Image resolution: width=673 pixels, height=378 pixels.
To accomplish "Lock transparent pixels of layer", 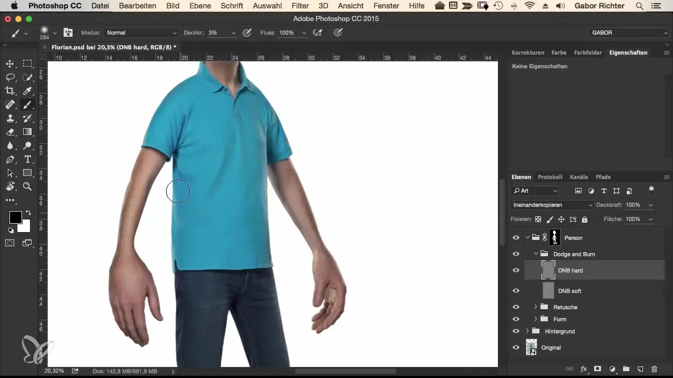I will (x=538, y=219).
